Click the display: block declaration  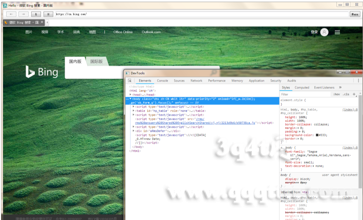pyautogui.click(x=297, y=179)
